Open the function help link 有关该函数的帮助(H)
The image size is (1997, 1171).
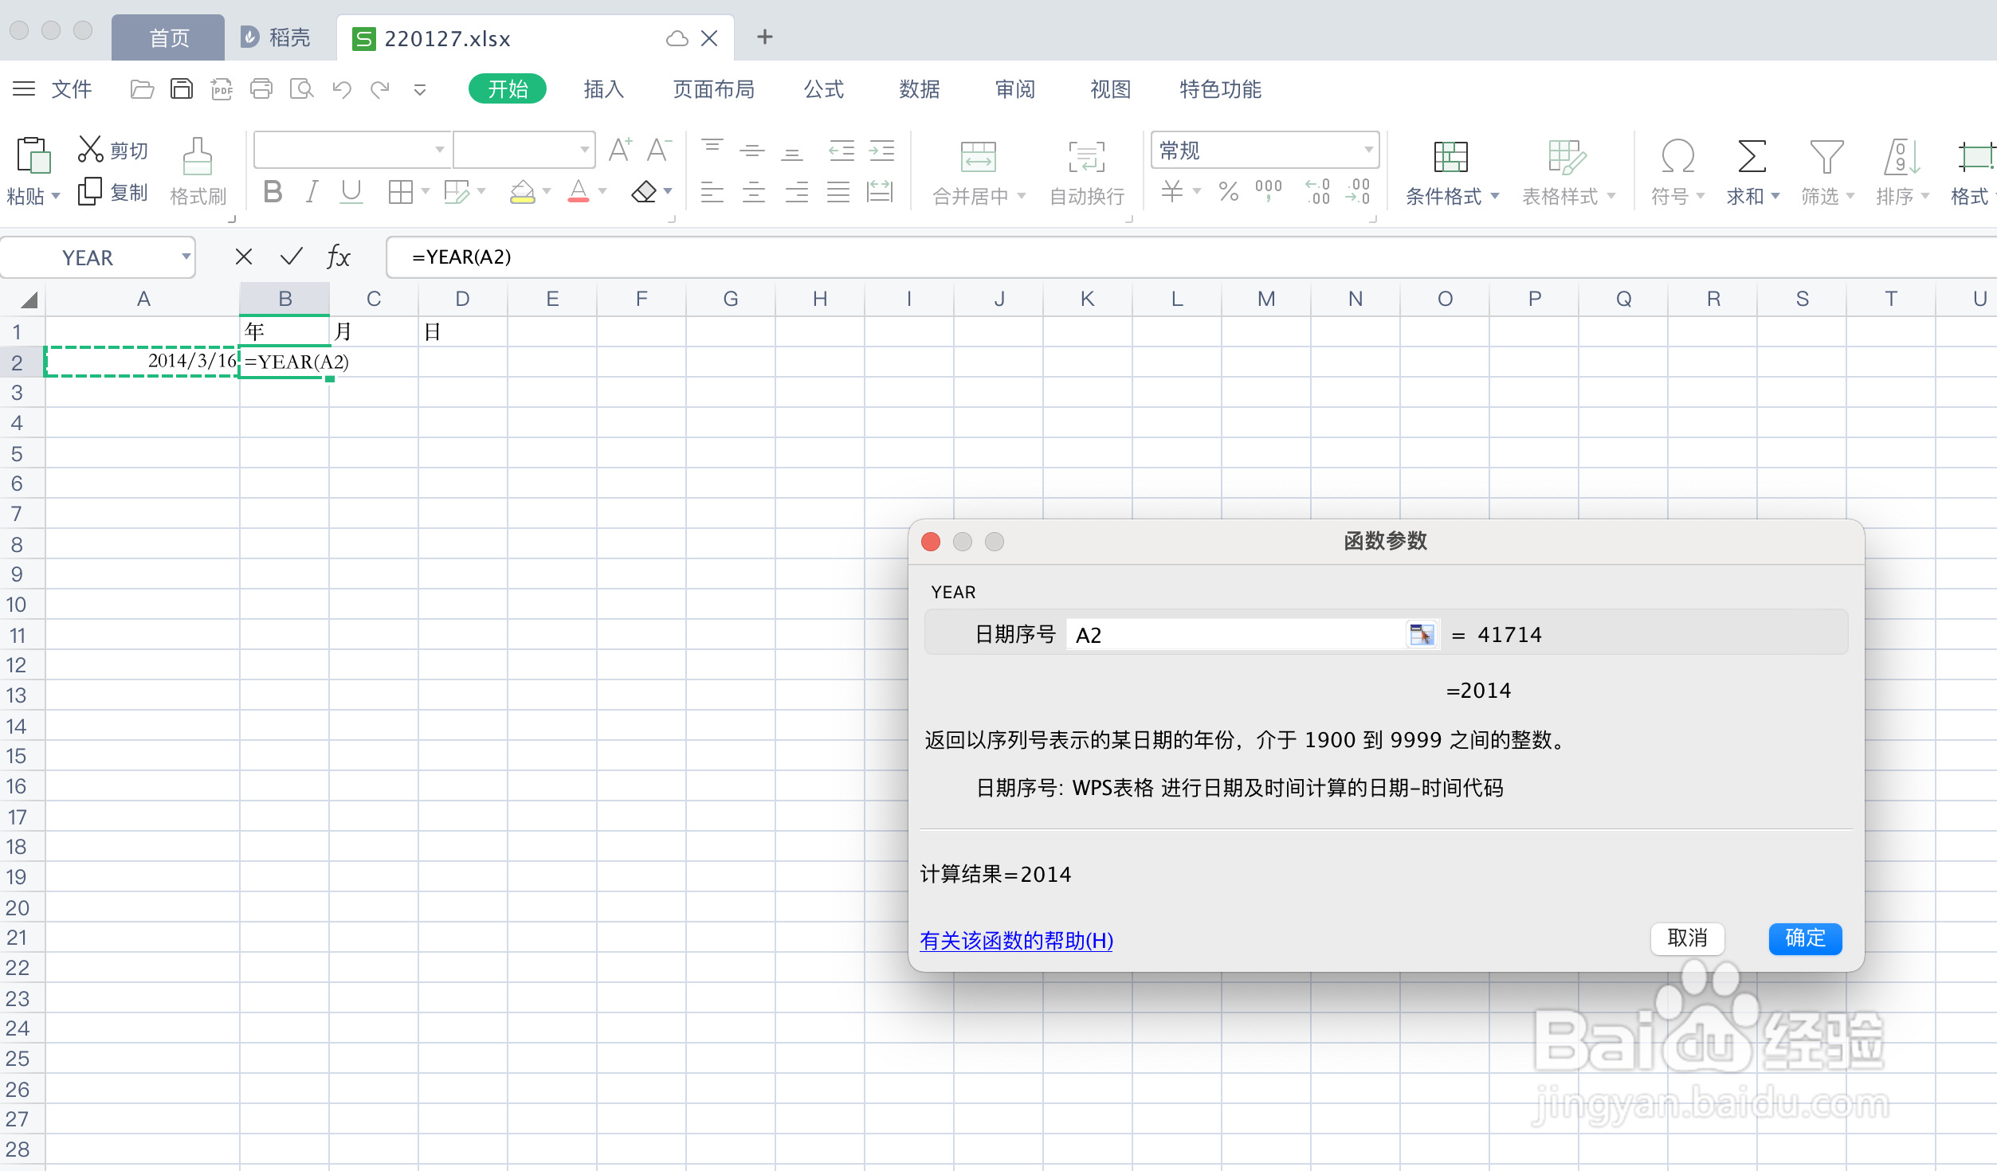(1015, 941)
